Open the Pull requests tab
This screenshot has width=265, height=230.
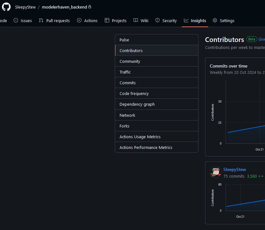pos(54,21)
